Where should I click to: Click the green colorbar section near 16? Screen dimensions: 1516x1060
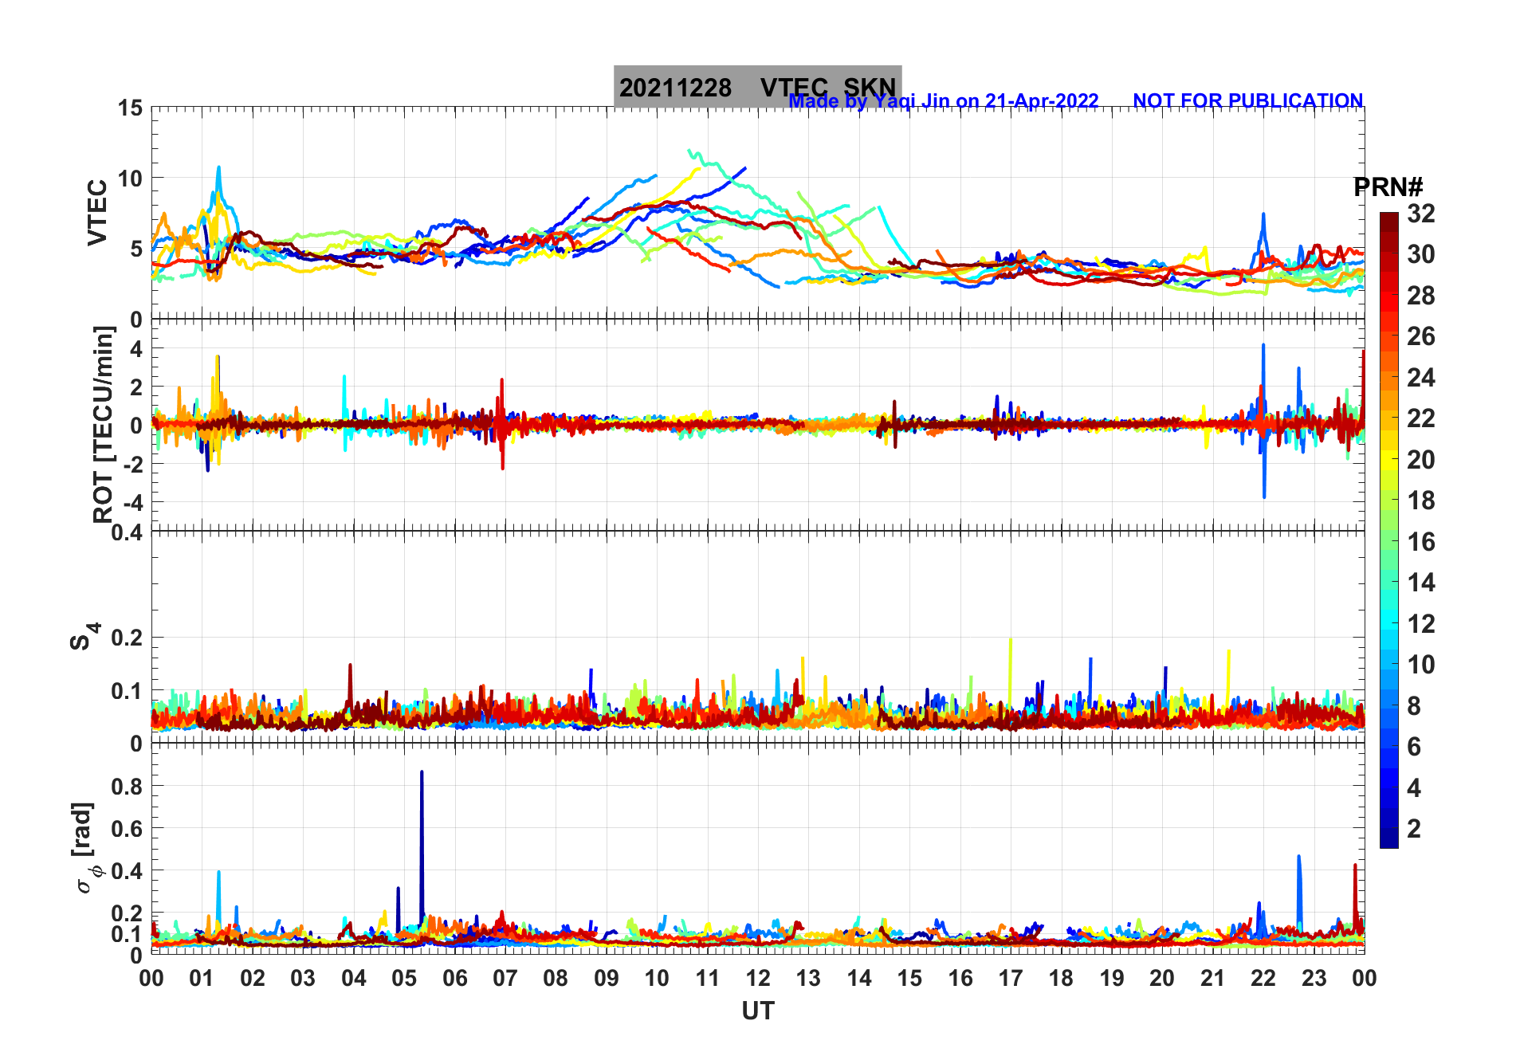(1388, 542)
